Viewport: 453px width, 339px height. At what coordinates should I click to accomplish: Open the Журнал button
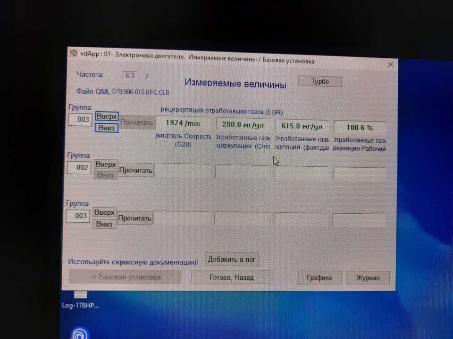tap(368, 278)
